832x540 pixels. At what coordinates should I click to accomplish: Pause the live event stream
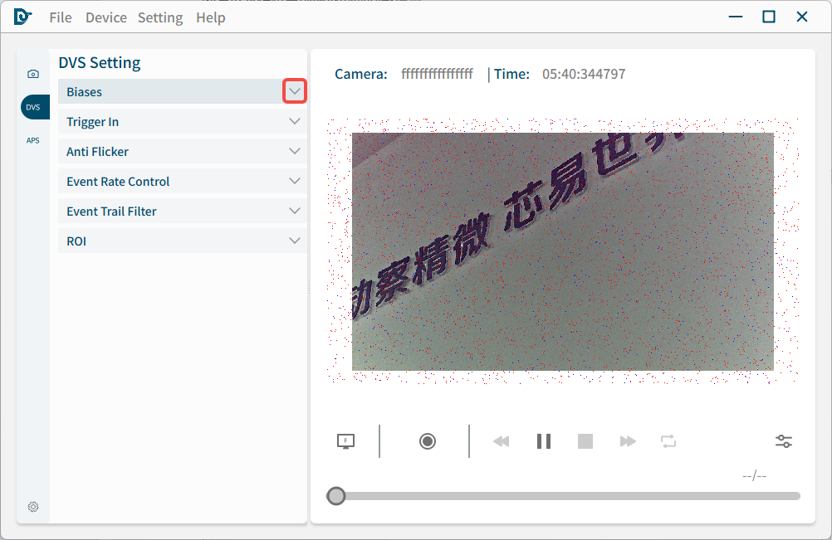click(544, 440)
